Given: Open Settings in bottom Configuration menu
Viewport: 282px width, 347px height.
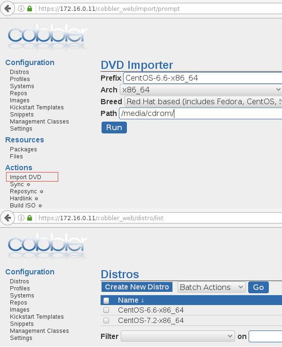Looking at the screenshot, I should tap(21, 338).
